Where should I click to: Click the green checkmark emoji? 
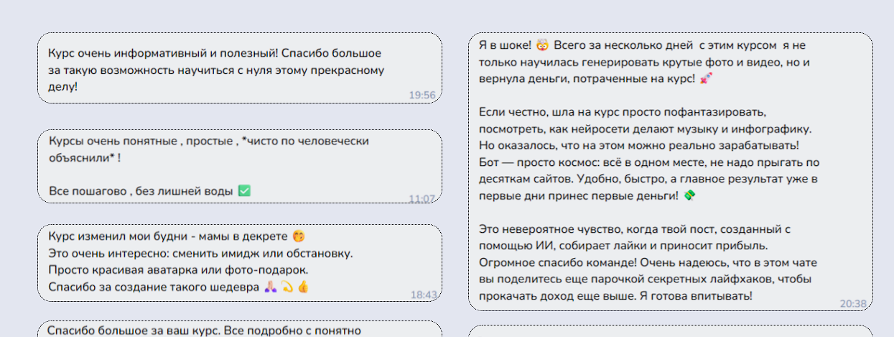tap(244, 190)
